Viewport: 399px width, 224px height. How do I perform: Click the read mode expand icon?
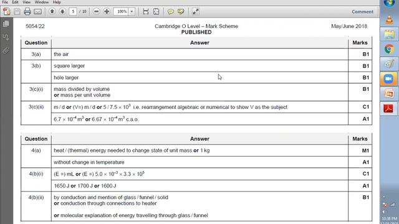click(195, 11)
